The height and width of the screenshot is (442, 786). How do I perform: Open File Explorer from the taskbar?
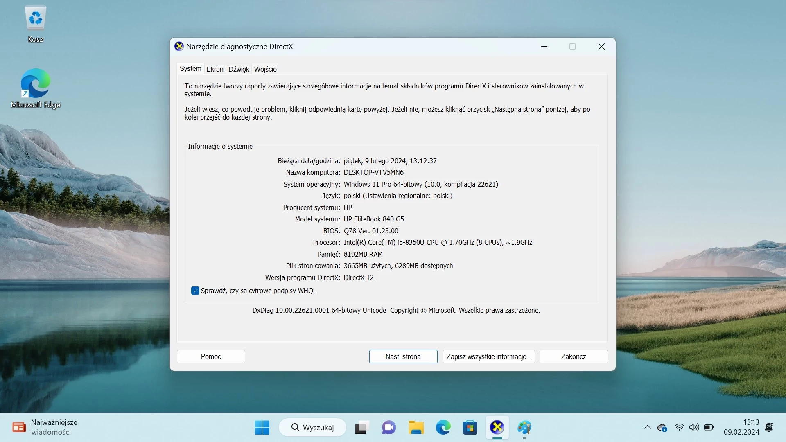point(416,427)
